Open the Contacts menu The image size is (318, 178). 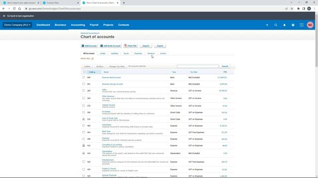pyautogui.click(x=124, y=25)
